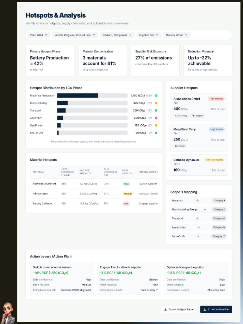This screenshot has height=324, width=243.
Task: Click the Export Hotspot Report button
Action: pos(179,309)
